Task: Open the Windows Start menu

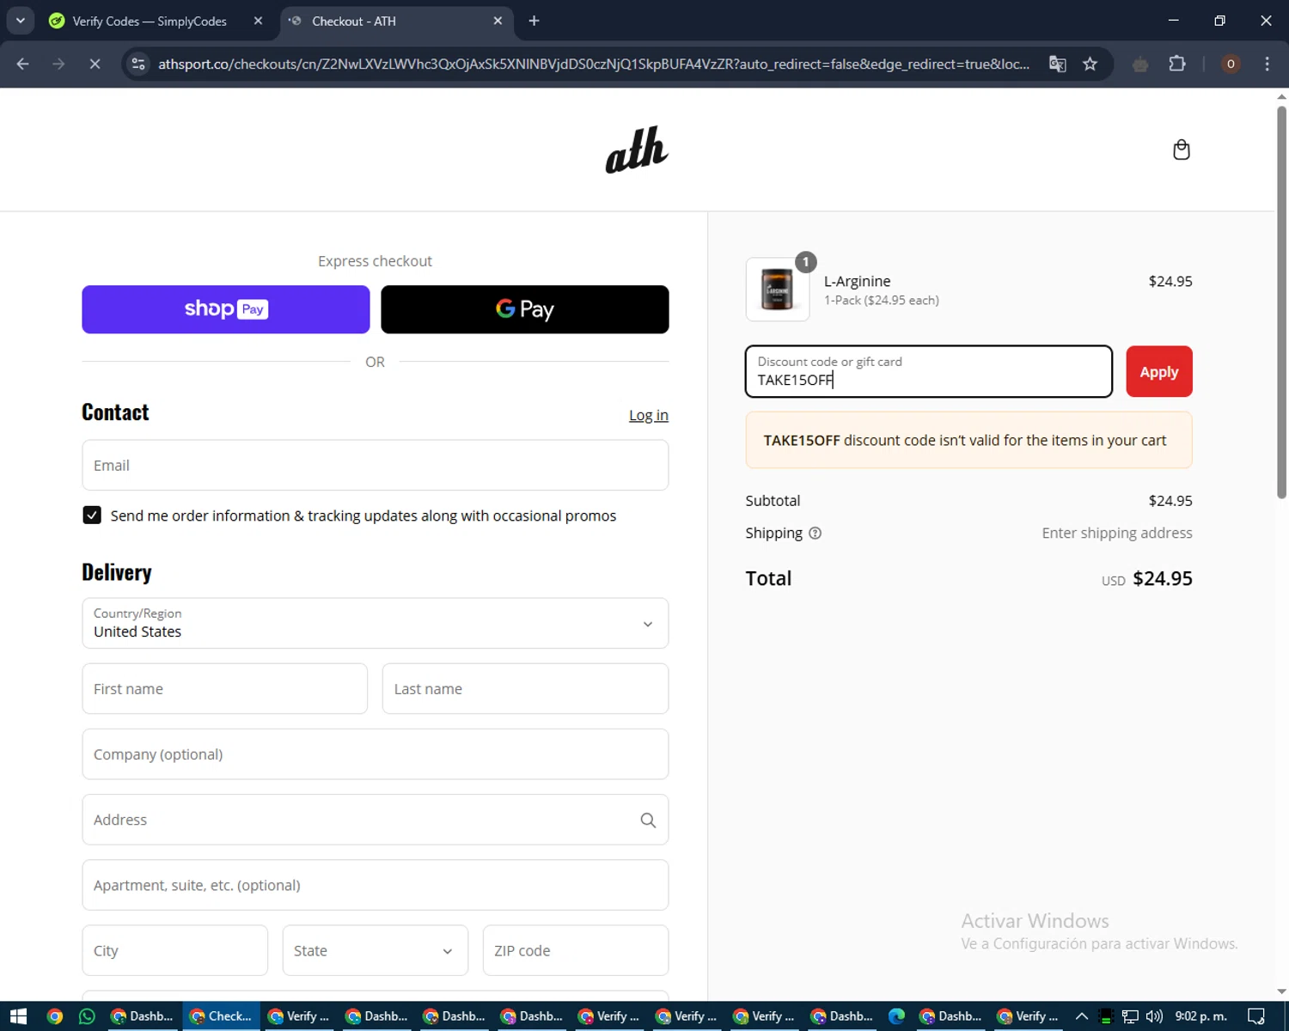Action: 19,1016
